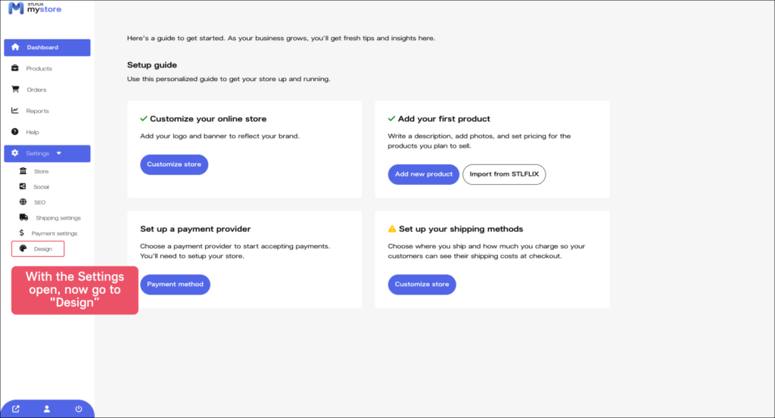775x418 pixels.
Task: Click Customize store under shipping methods
Action: [x=422, y=285]
